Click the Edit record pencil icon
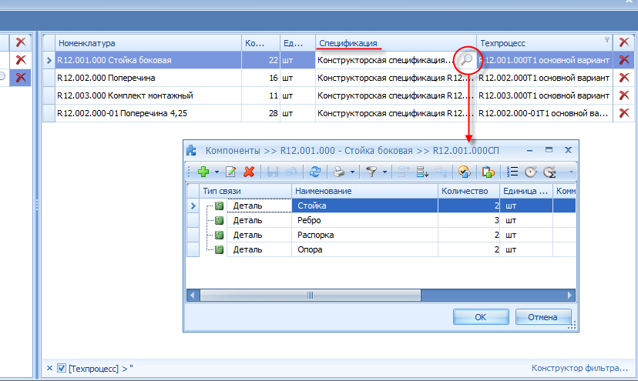Screen dimensions: 638x381 pos(230,172)
